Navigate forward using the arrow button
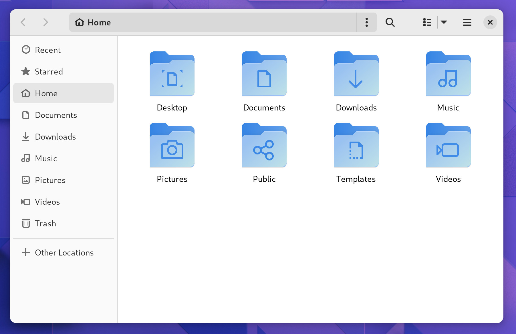This screenshot has width=516, height=334. pyautogui.click(x=45, y=23)
